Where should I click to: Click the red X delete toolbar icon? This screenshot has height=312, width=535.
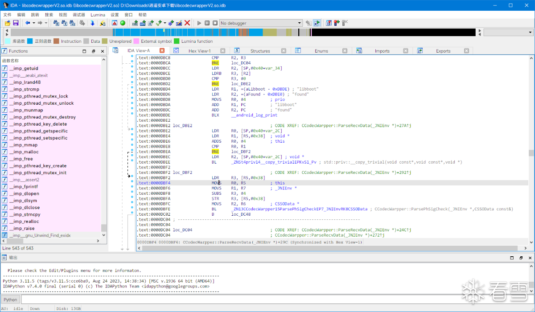click(187, 23)
